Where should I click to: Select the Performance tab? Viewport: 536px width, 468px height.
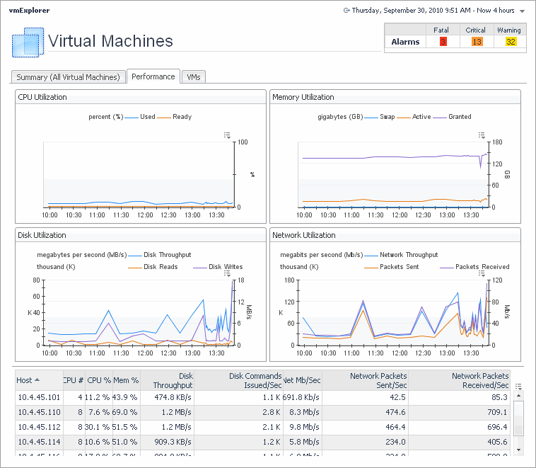153,76
